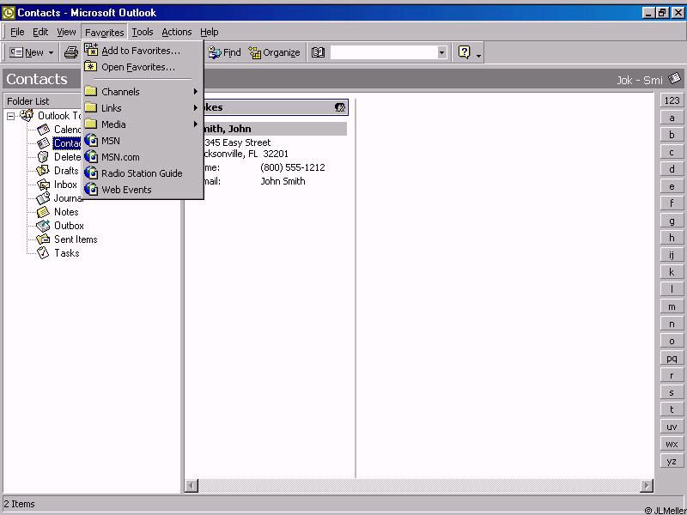
Task: Open the Organize toolbar tool
Action: 274,52
